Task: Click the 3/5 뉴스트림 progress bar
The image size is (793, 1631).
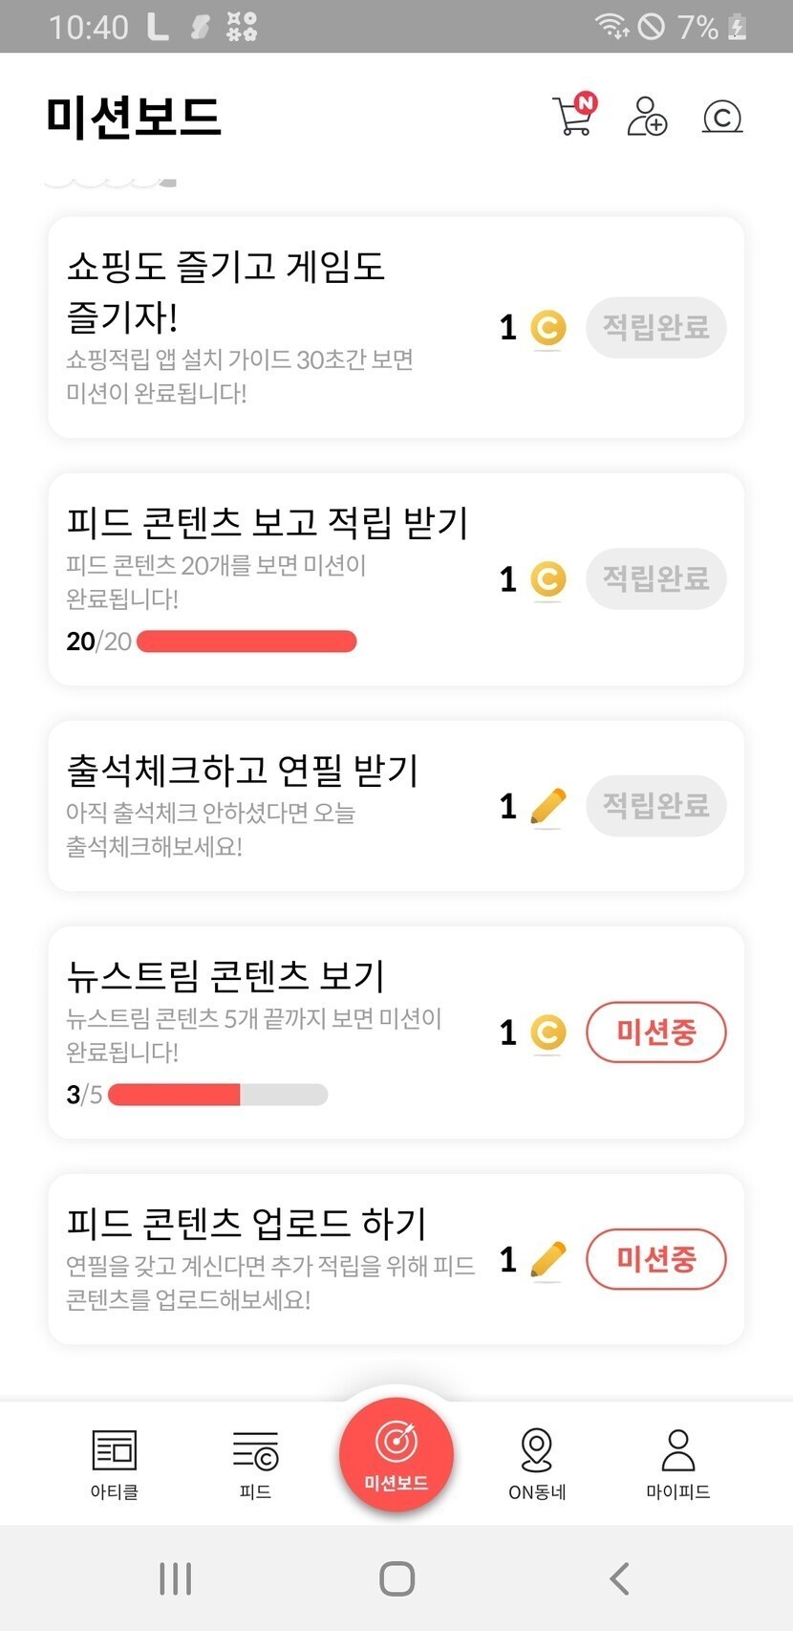Action: pos(218,1095)
